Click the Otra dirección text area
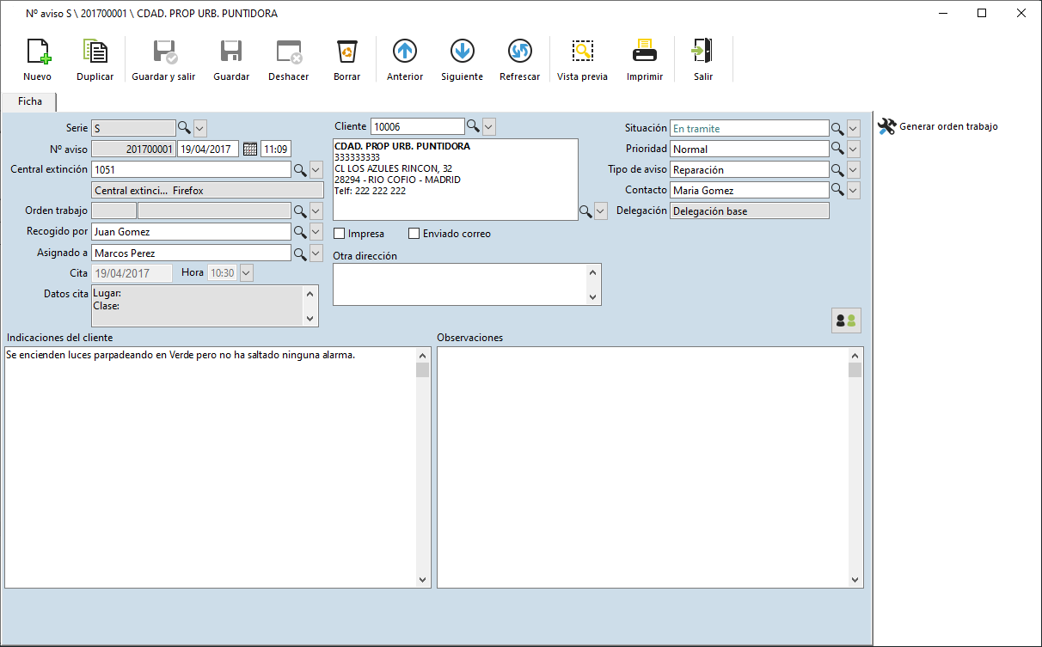The height and width of the screenshot is (647, 1042). point(460,284)
